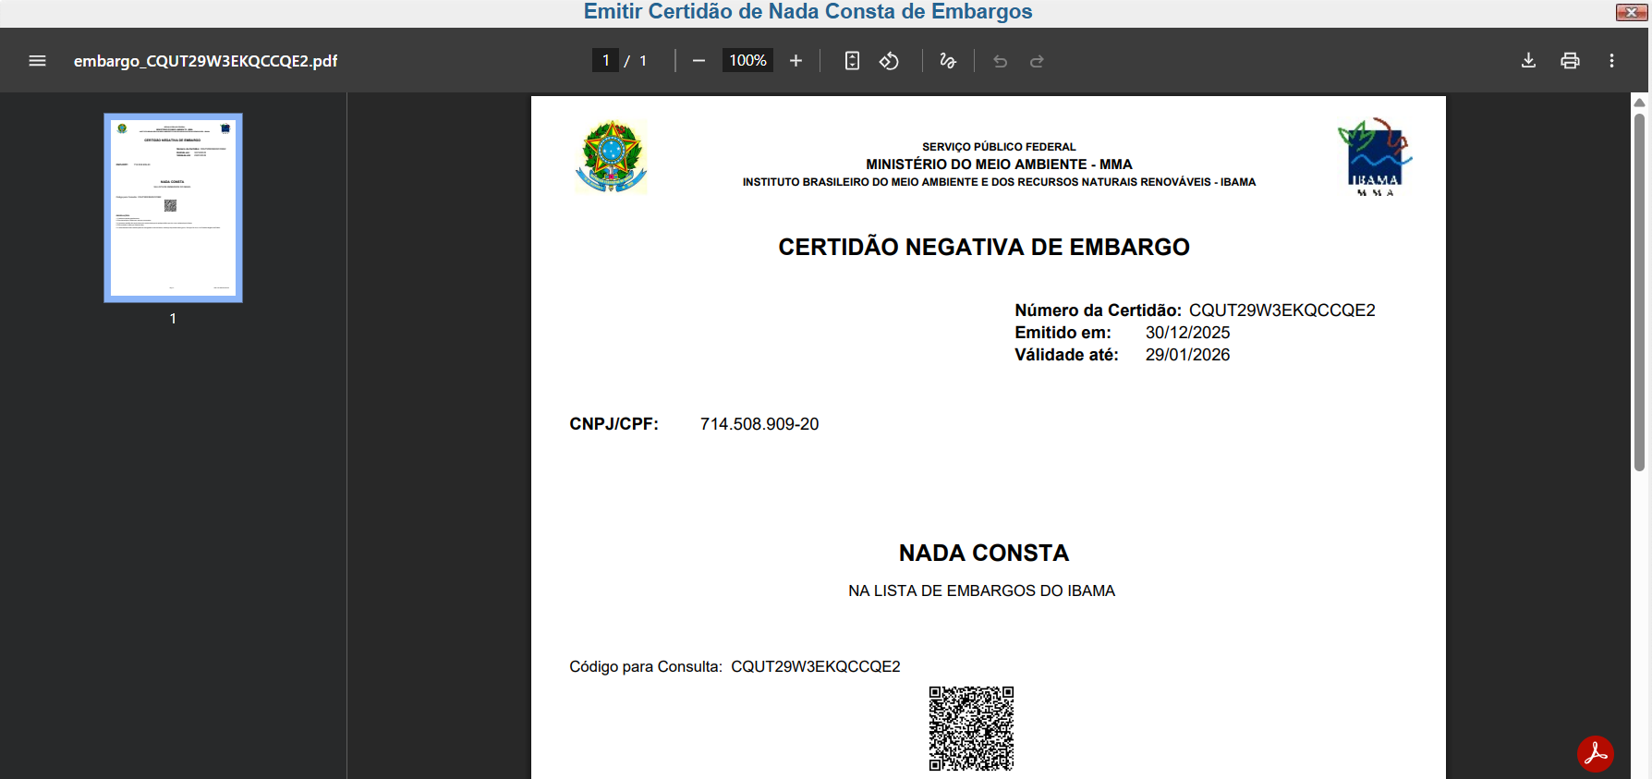This screenshot has width=1652, height=779.
Task: Click the zoom in plus button
Action: (796, 61)
